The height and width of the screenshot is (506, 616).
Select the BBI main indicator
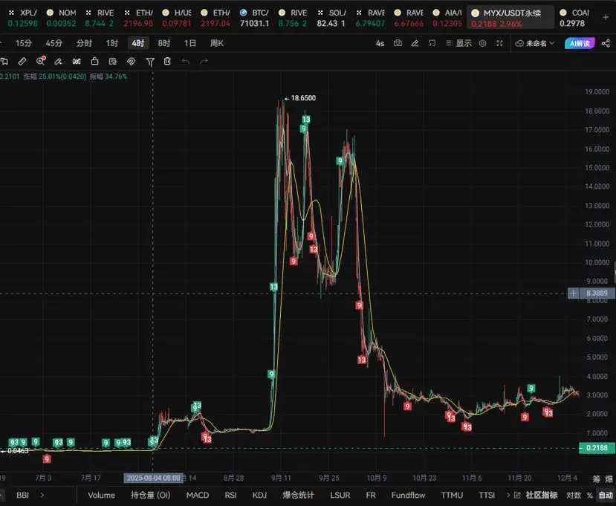click(x=22, y=495)
